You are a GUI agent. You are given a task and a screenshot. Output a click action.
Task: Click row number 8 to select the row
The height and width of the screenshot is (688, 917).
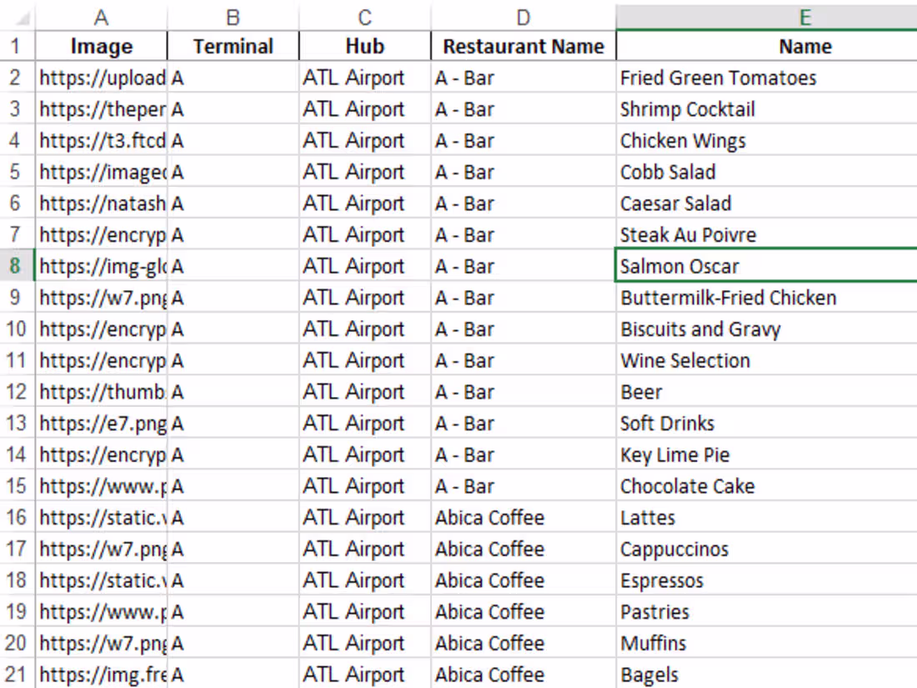point(17,265)
